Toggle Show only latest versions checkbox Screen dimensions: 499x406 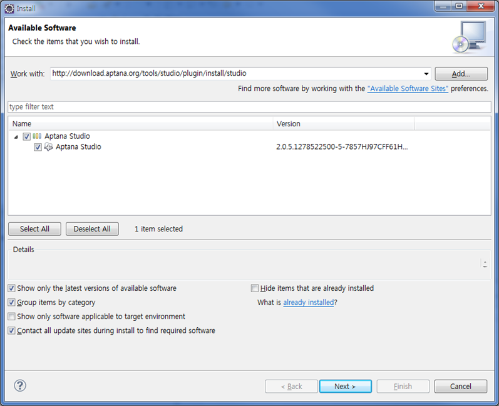tap(11, 288)
